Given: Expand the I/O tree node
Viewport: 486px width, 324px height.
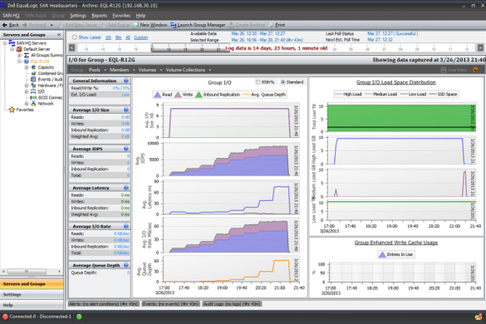Looking at the screenshot, I should (x=27, y=91).
